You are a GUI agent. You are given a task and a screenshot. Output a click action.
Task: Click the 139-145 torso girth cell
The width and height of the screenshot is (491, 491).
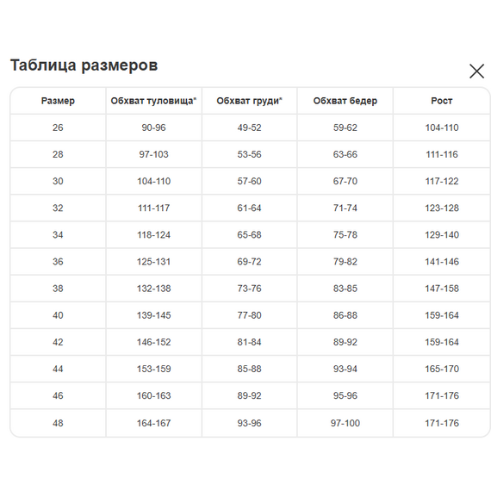click(x=153, y=315)
